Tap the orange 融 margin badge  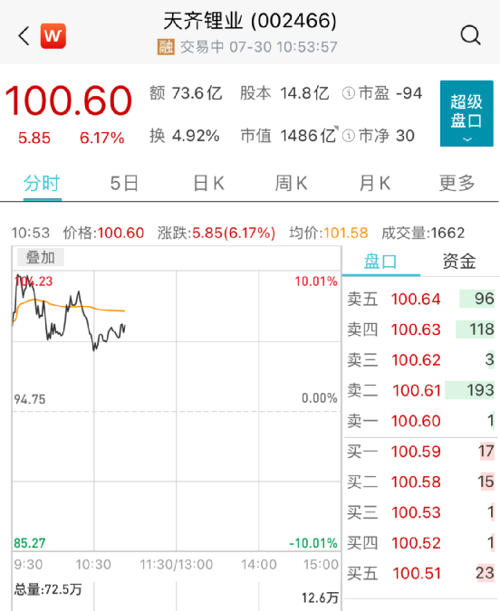point(166,47)
